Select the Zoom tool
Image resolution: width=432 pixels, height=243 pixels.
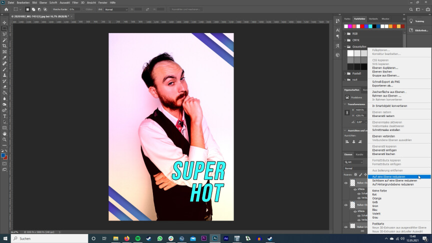pyautogui.click(x=4, y=139)
